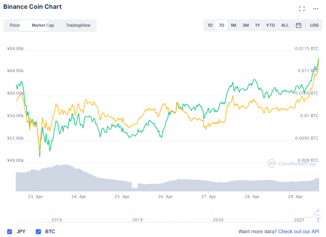Select the 7D time range
The width and height of the screenshot is (326, 237).
point(222,26)
